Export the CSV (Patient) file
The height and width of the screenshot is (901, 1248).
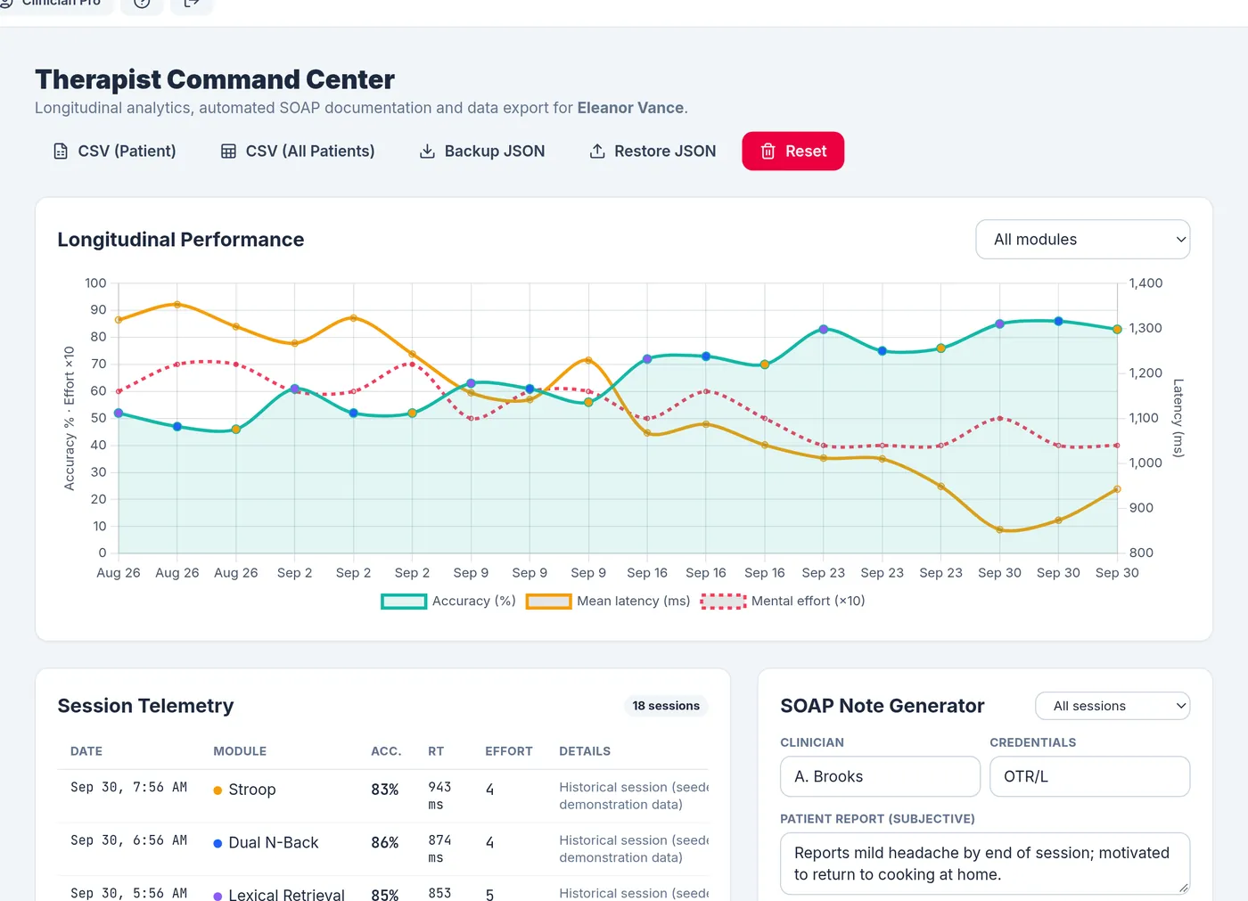click(x=115, y=152)
